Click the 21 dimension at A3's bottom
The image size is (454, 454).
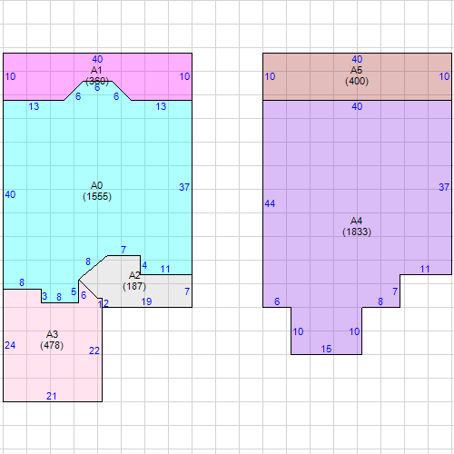point(52,396)
